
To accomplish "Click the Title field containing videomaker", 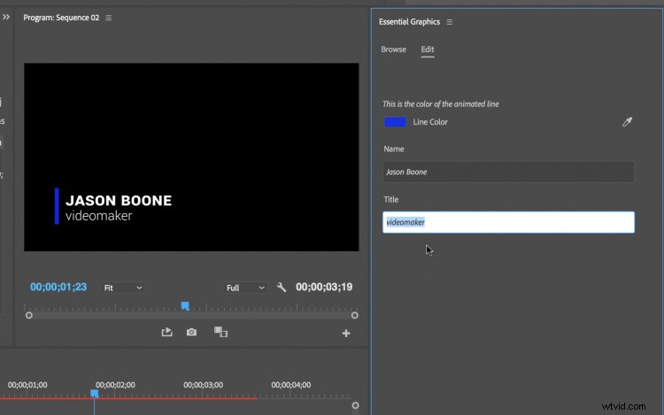I will pyautogui.click(x=508, y=222).
